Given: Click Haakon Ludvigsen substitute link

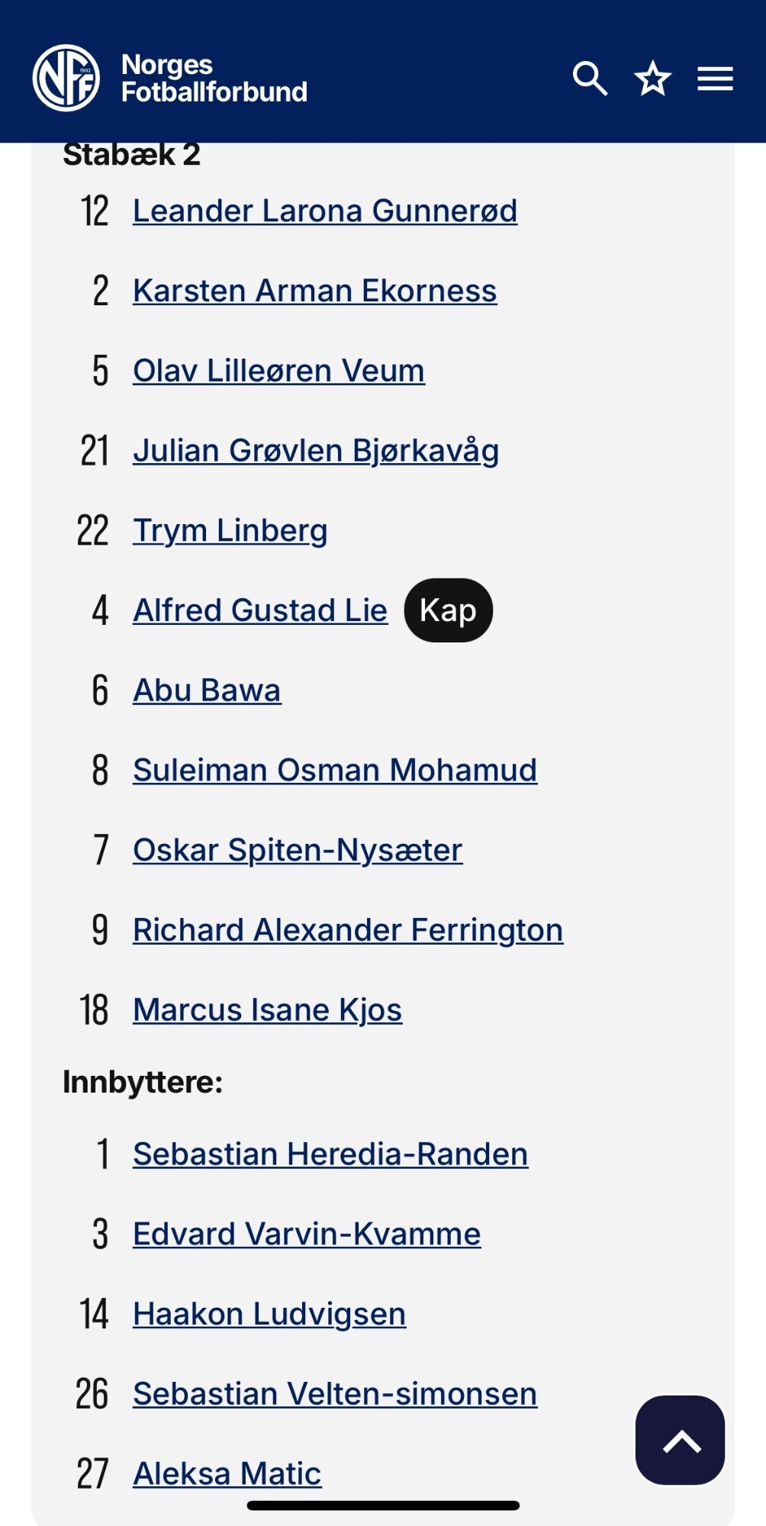Looking at the screenshot, I should click(269, 1314).
